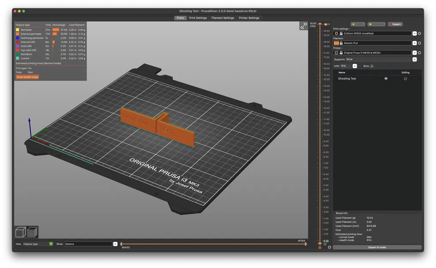Open Print settings gear icon
This screenshot has height=268, width=436.
click(419, 33)
